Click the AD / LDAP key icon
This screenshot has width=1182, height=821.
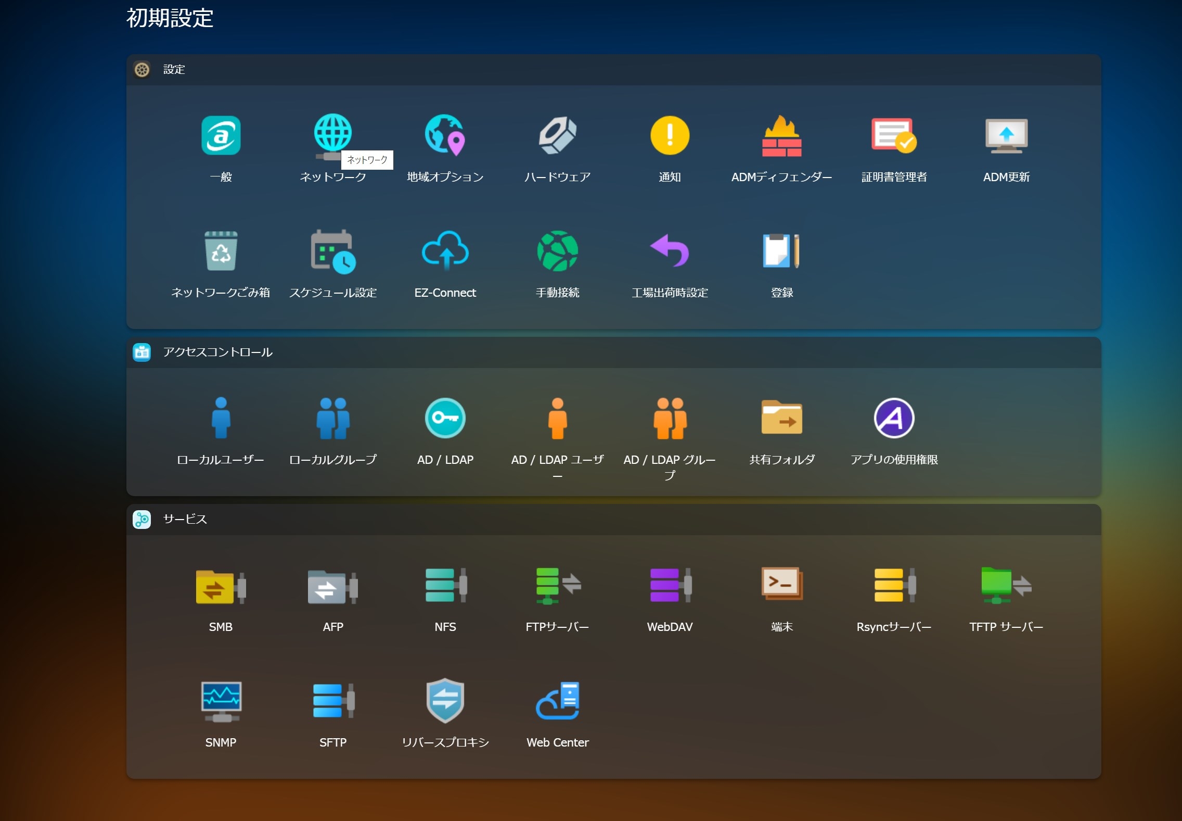click(x=445, y=418)
